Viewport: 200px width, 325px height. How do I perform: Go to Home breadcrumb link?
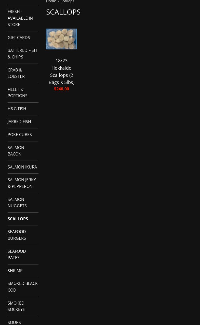pos(51,2)
